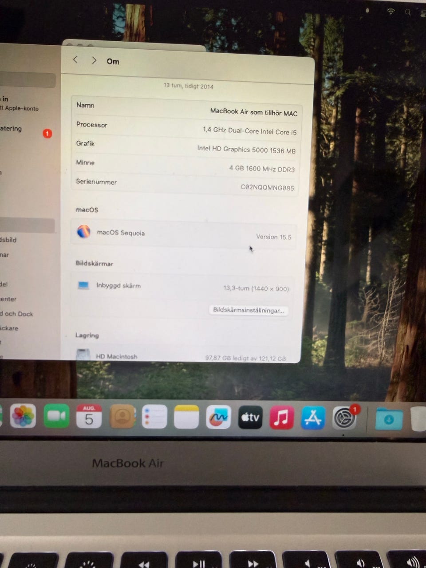Click serial number C02NQQMNG085
426x568 pixels.
tap(267, 187)
